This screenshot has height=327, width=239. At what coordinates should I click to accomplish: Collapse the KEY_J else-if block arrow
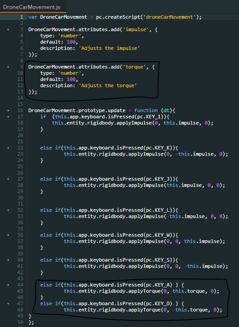(8, 179)
